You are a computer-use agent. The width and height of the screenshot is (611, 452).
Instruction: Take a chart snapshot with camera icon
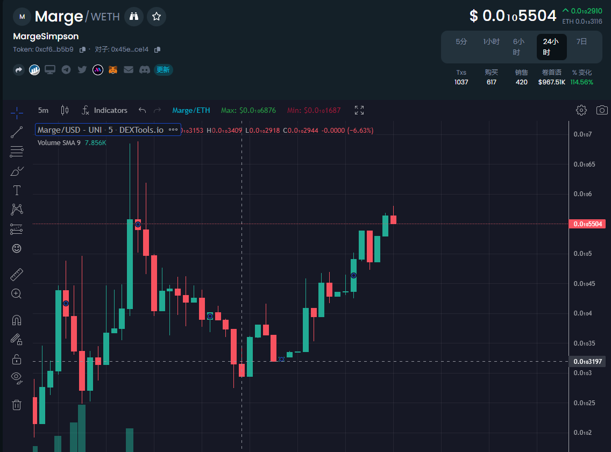pos(602,110)
